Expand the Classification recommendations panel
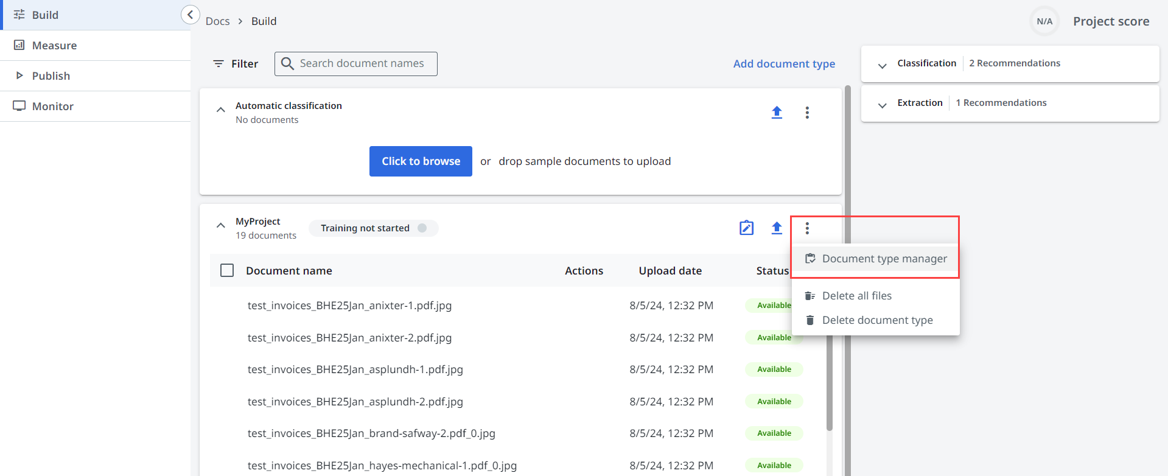 [x=882, y=66]
